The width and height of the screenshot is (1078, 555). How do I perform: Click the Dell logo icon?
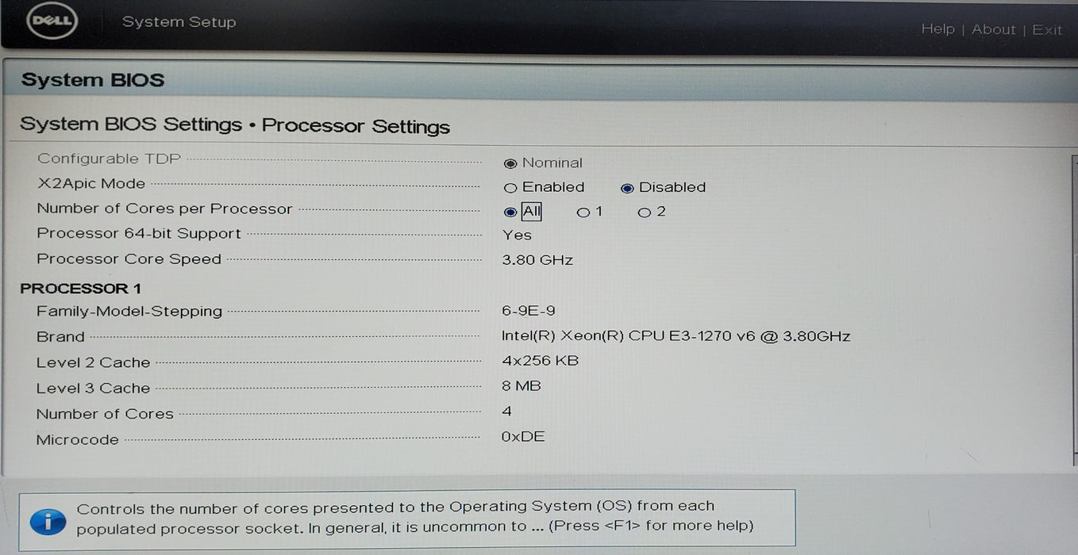(52, 22)
